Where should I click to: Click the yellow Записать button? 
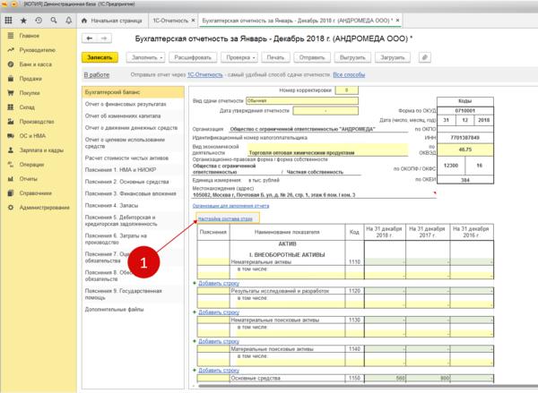point(100,57)
